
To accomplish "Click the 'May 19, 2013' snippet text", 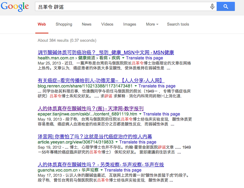I will click(50, 119).
